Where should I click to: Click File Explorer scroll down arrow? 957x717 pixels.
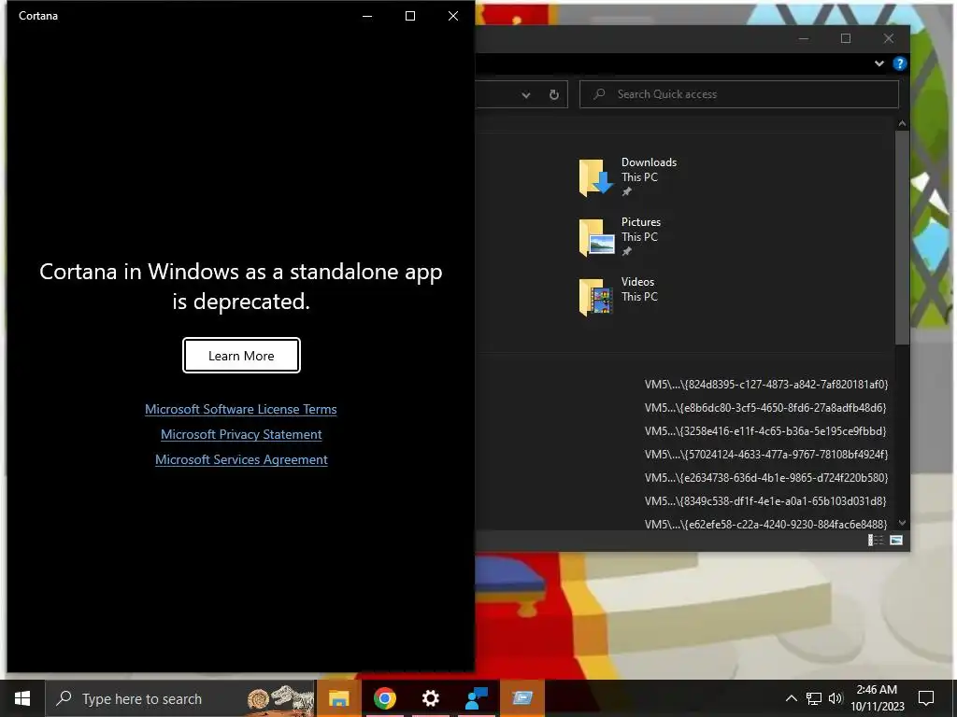pos(902,523)
